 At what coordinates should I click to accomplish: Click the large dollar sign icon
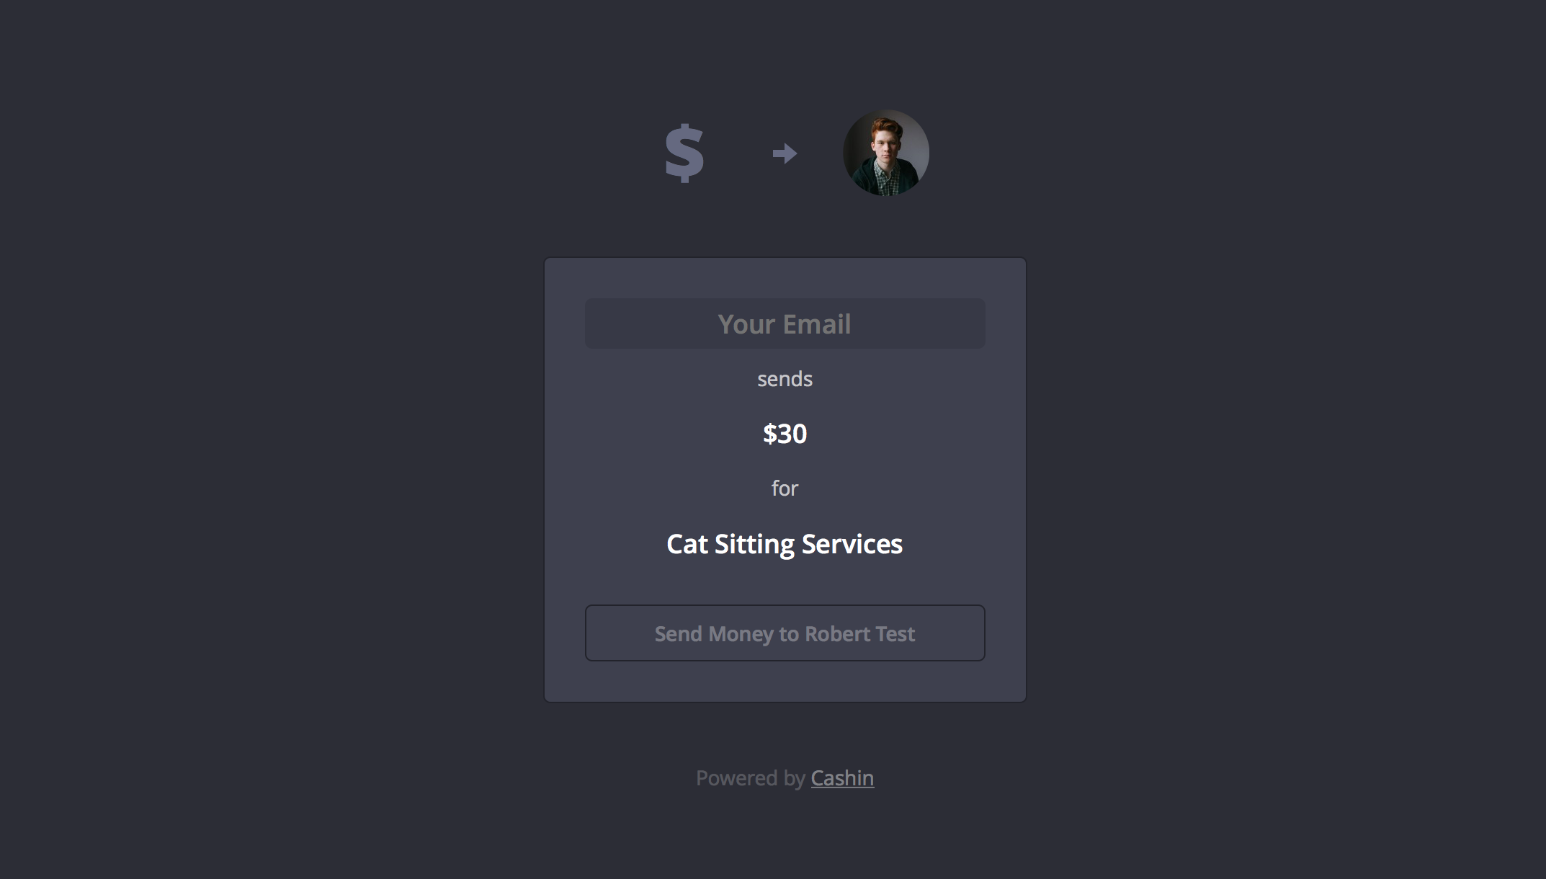click(684, 153)
